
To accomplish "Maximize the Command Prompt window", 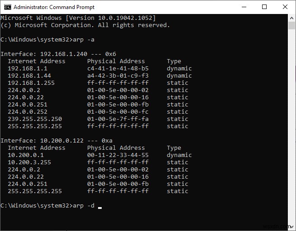I will coord(265,7).
